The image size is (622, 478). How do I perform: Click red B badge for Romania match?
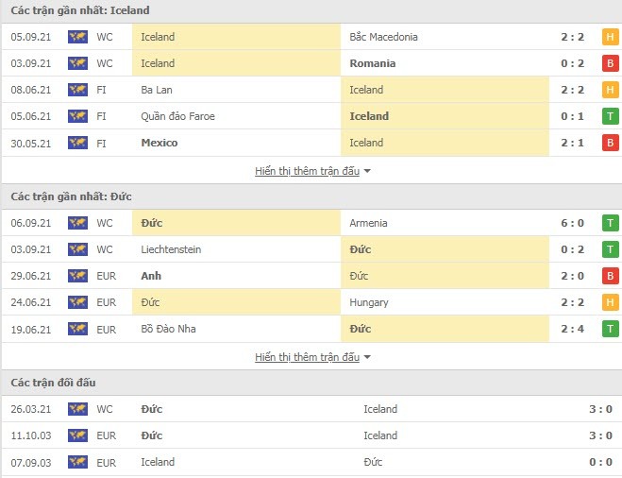pyautogui.click(x=611, y=63)
